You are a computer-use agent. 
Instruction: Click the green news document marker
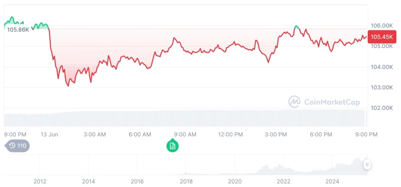coord(173,146)
